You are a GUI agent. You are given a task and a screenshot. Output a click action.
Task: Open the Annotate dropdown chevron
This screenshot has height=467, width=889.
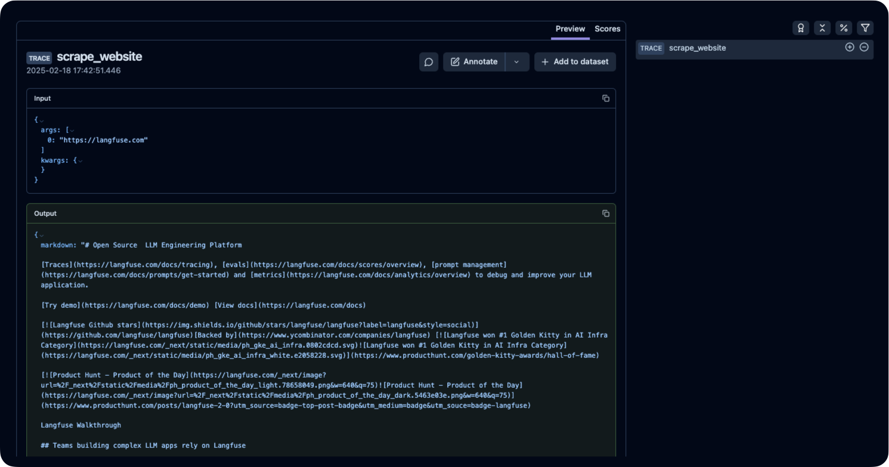pyautogui.click(x=518, y=61)
